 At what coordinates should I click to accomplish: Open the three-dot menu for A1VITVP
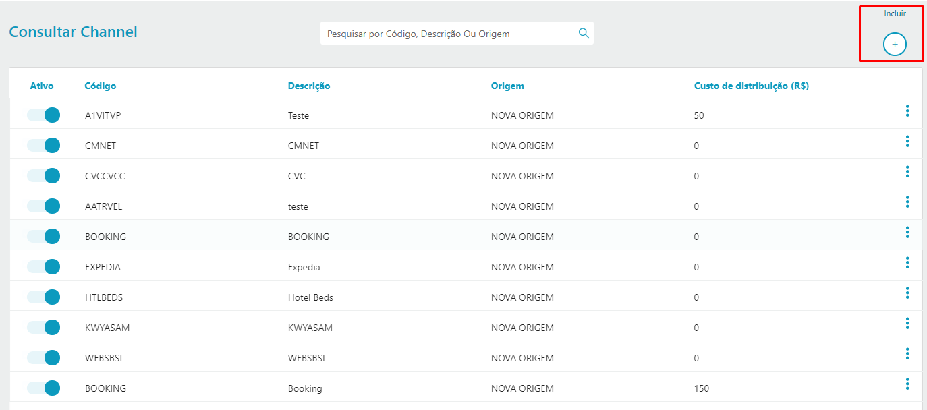point(907,111)
